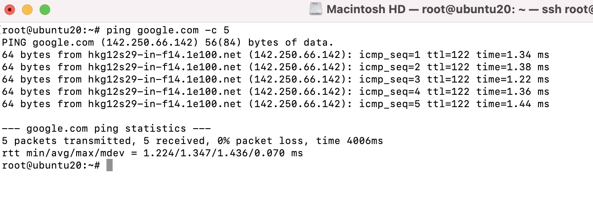Screen dimensions: 593x216
Task: Close the terminal window with red button
Action: (10, 9)
